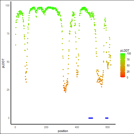This screenshot has height=134, width=134.
Task: Click the x-axis tick label 200
Action: tap(46, 127)
